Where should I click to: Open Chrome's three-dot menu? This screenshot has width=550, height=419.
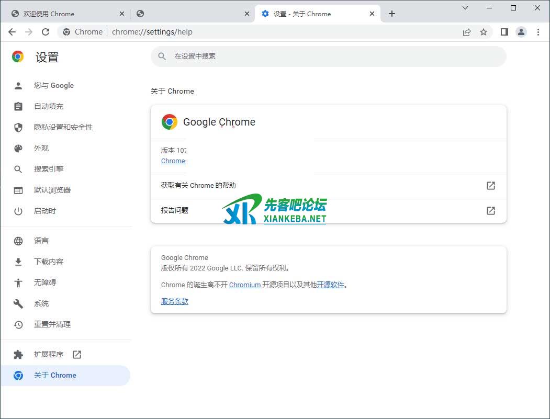point(538,32)
